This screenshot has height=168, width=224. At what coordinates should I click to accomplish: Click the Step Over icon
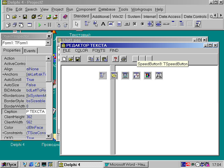(65, 25)
